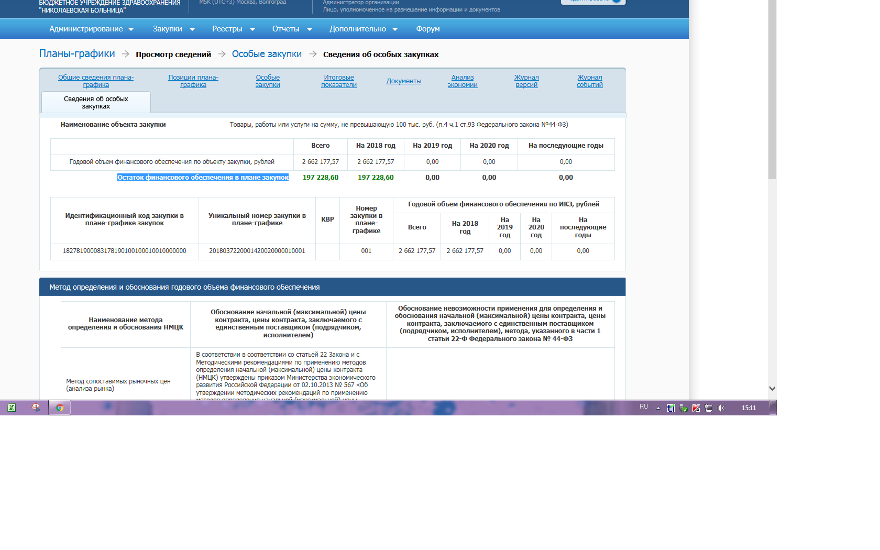Expand the Отчеты dropdown
This screenshot has width=880, height=550.
tap(292, 29)
